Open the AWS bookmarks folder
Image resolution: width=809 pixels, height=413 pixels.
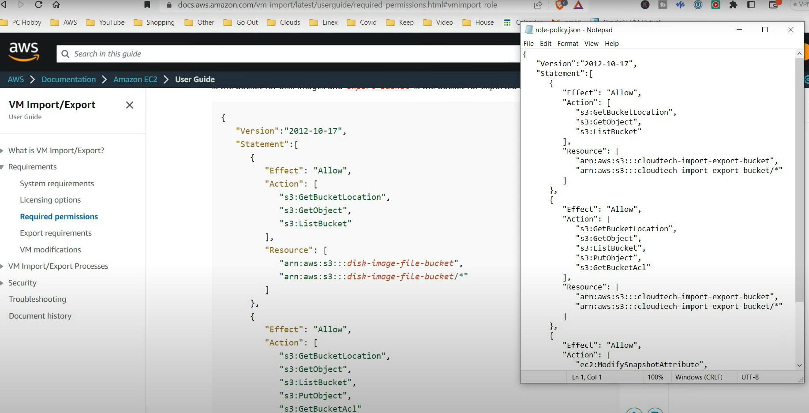64,23
